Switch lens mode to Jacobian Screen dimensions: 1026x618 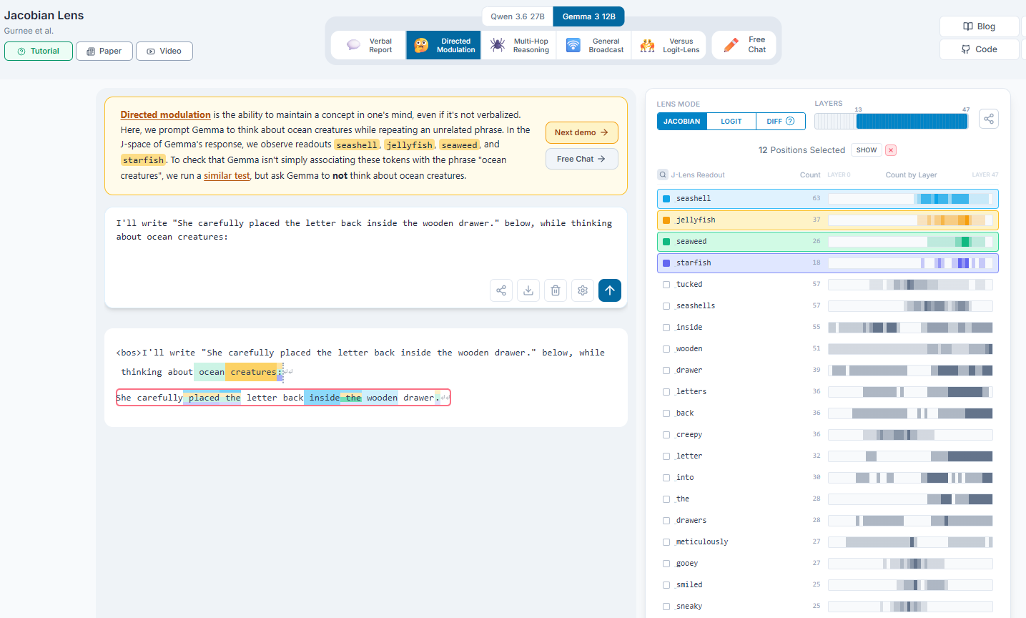tap(682, 122)
